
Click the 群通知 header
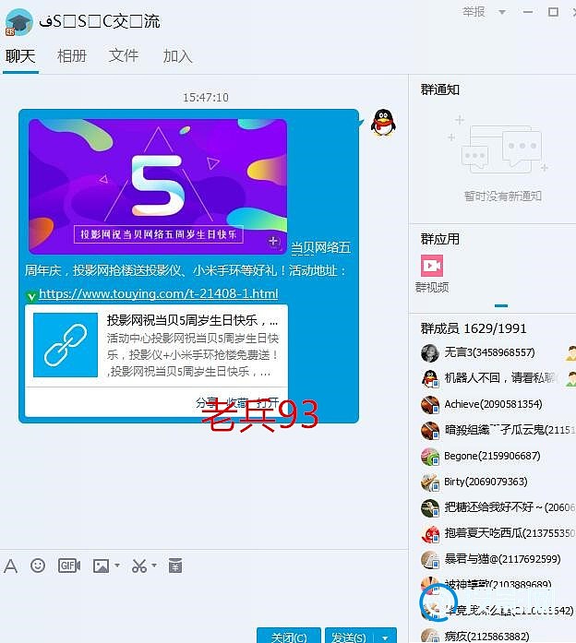pyautogui.click(x=439, y=89)
